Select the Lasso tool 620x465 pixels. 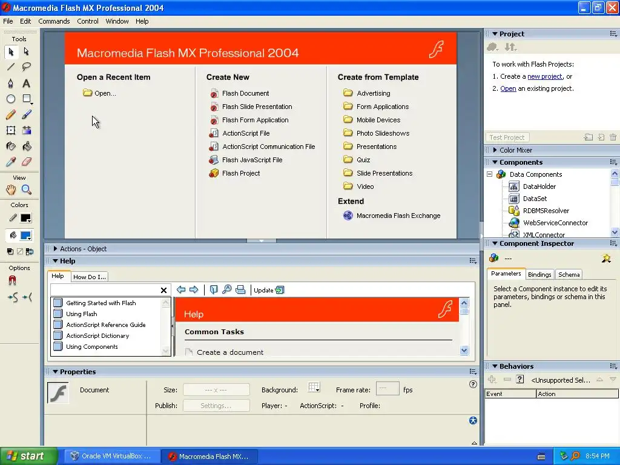coord(27,67)
